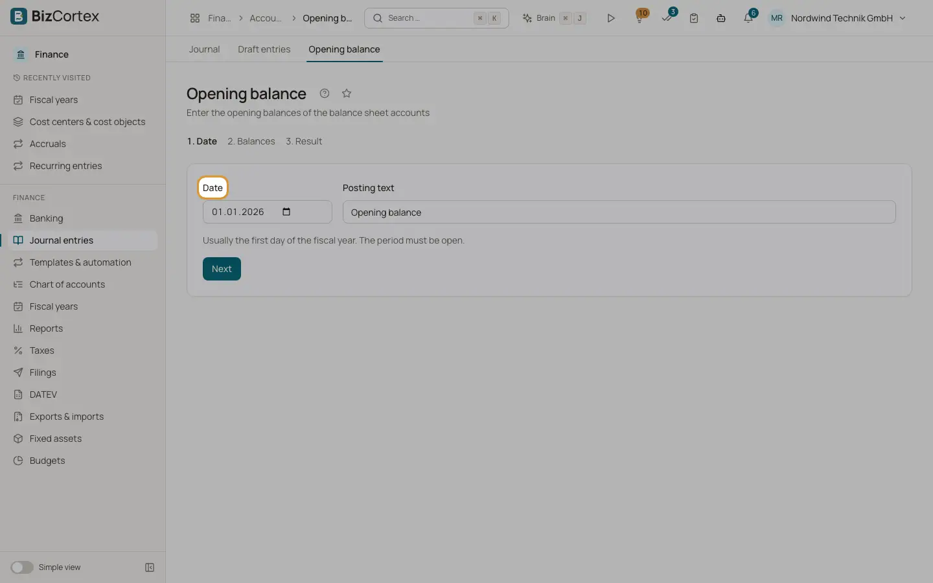Select step 1. Date
The height and width of the screenshot is (583, 933).
pyautogui.click(x=202, y=141)
